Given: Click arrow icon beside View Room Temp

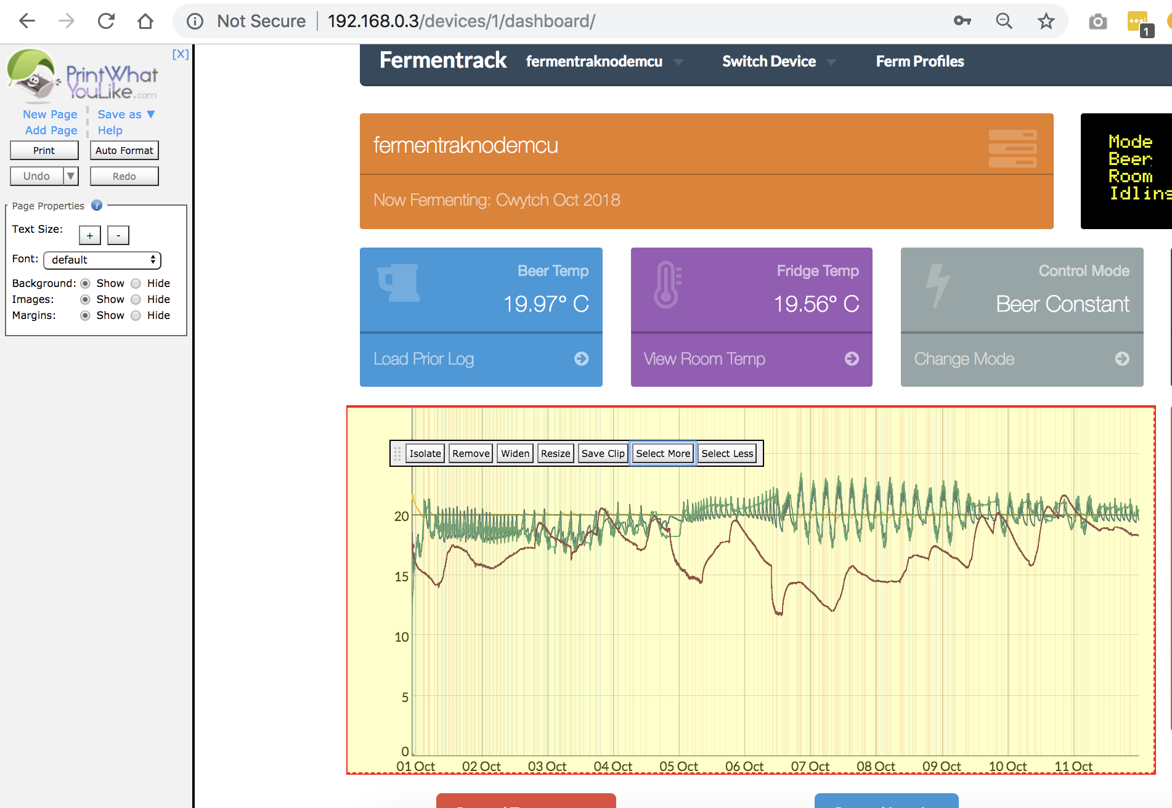Looking at the screenshot, I should [x=852, y=358].
